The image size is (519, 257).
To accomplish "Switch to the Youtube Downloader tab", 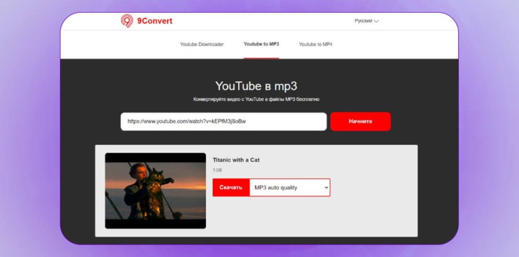I will pos(202,44).
